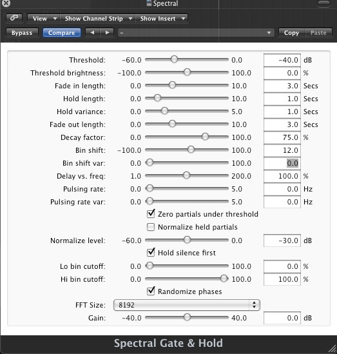Click the Hold length value field
Viewport: 337px width, 354px height.
282,99
